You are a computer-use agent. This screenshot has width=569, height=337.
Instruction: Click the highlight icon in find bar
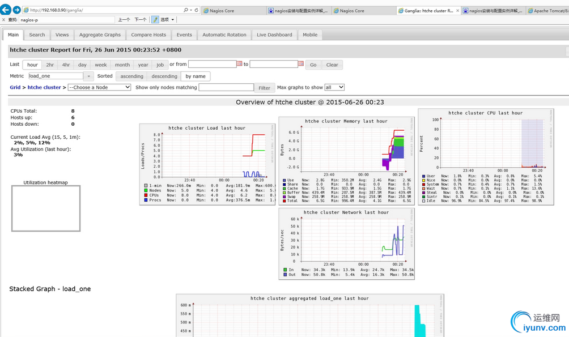click(155, 20)
